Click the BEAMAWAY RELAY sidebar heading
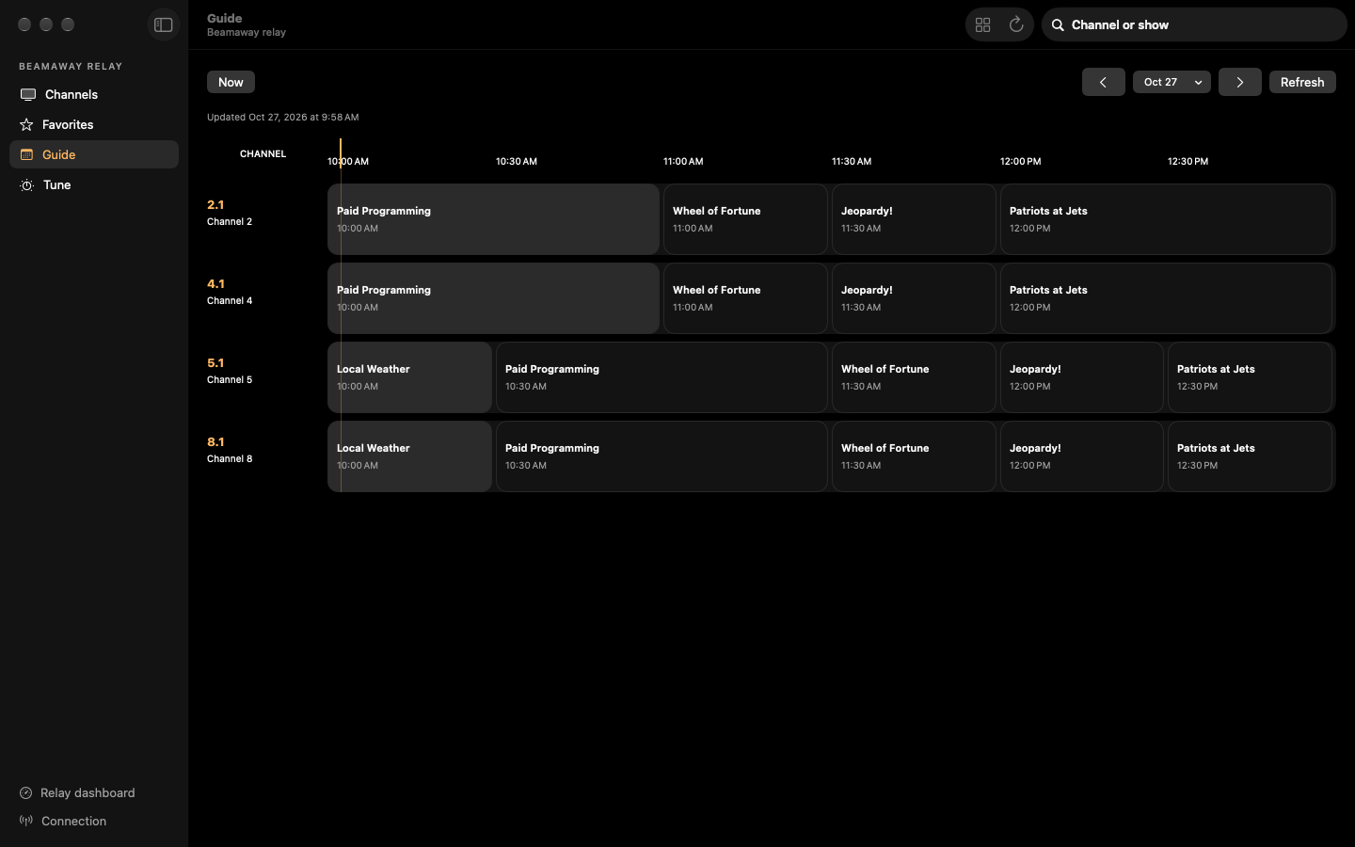This screenshot has height=847, width=1355. tap(71, 66)
